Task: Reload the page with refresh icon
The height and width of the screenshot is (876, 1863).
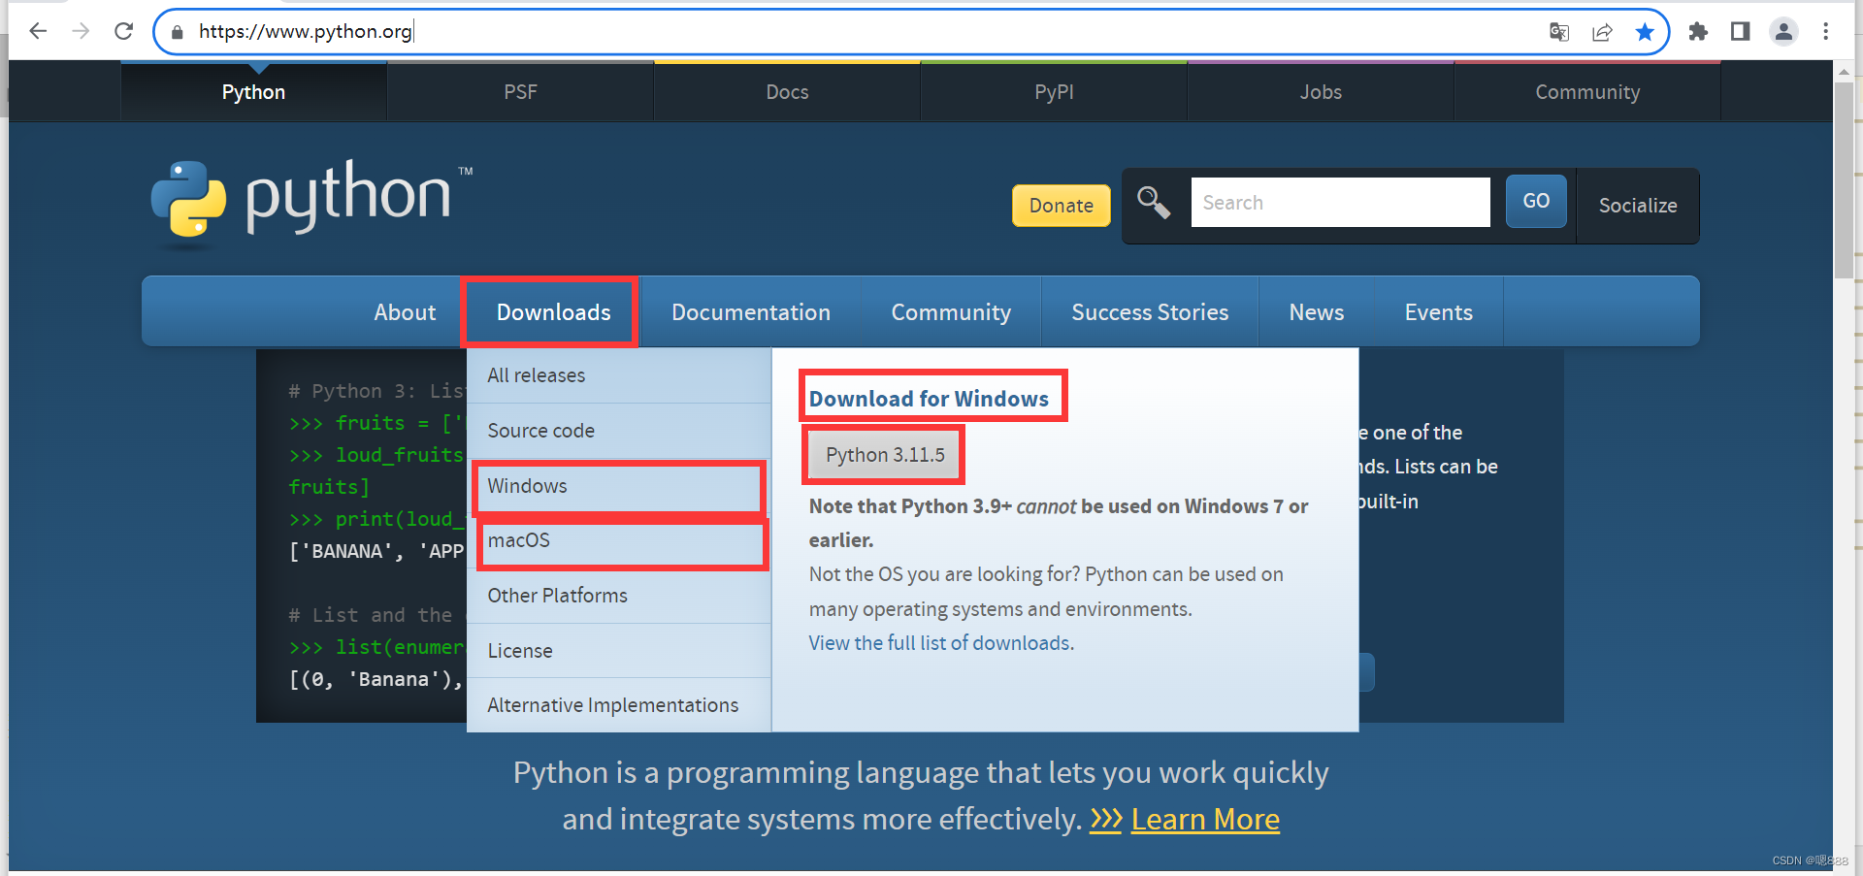Action: 123,31
